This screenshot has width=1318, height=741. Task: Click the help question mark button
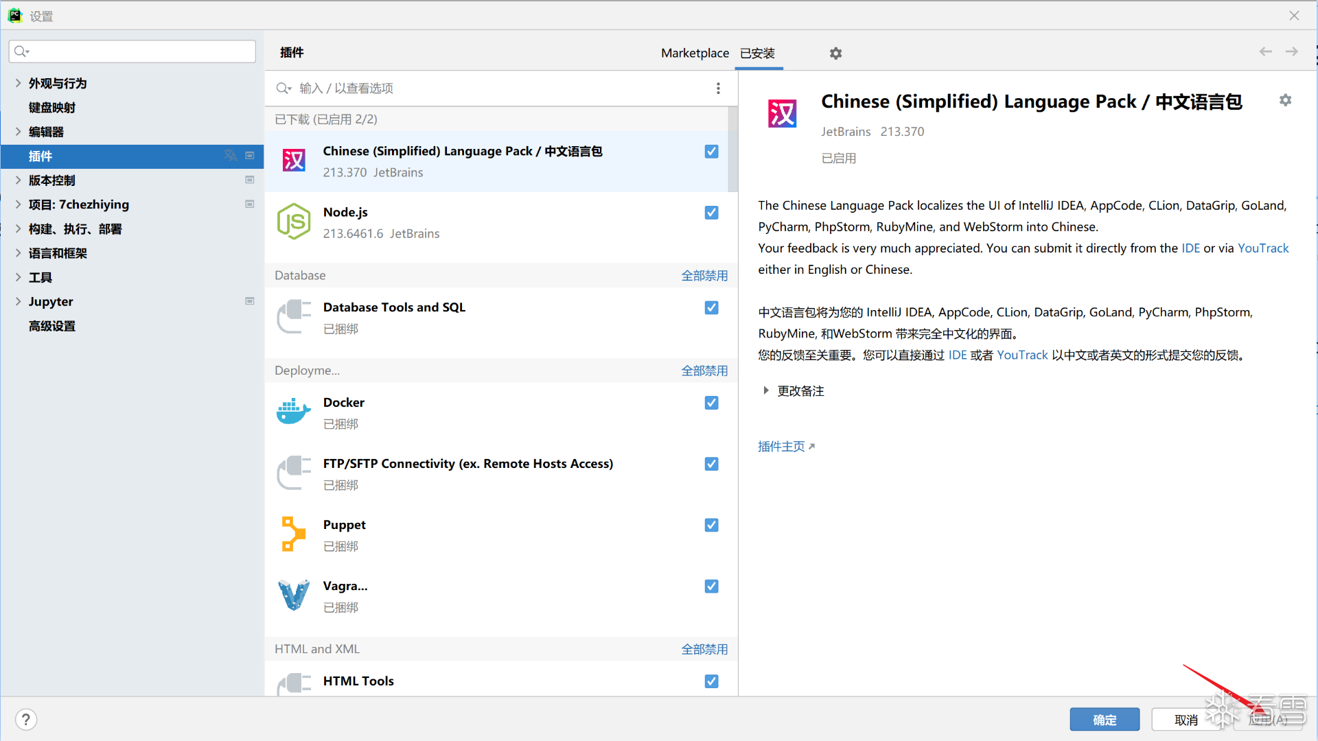pyautogui.click(x=25, y=719)
